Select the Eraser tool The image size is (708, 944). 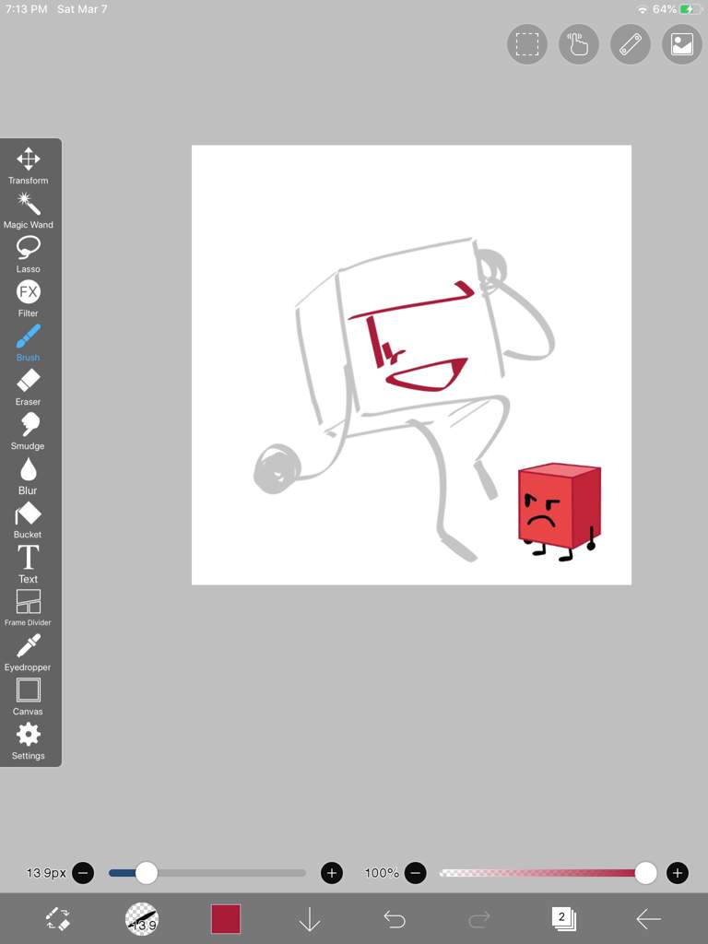[x=29, y=387]
